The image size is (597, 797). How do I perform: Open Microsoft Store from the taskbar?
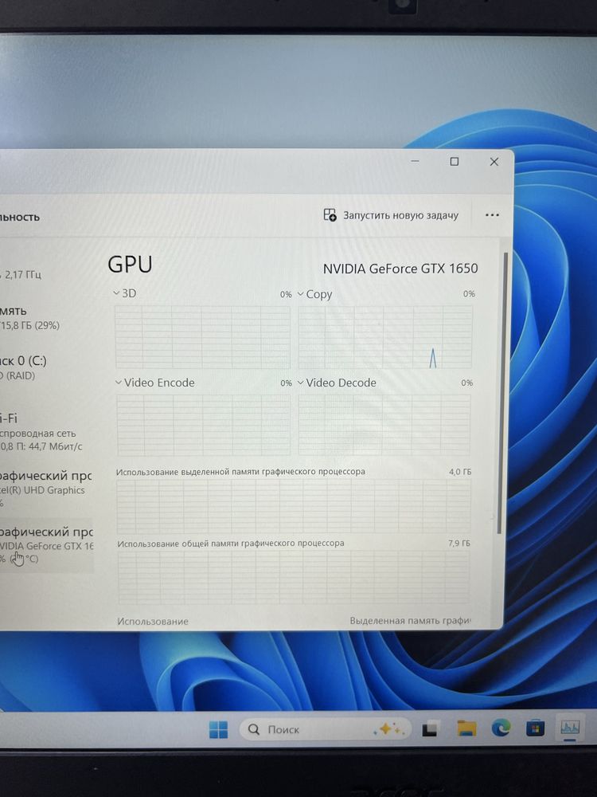click(535, 728)
